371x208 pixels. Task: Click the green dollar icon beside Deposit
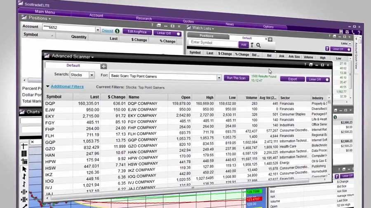pos(117,31)
